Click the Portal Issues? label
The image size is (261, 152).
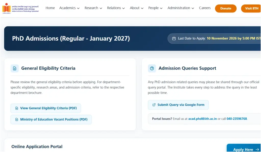162,119
